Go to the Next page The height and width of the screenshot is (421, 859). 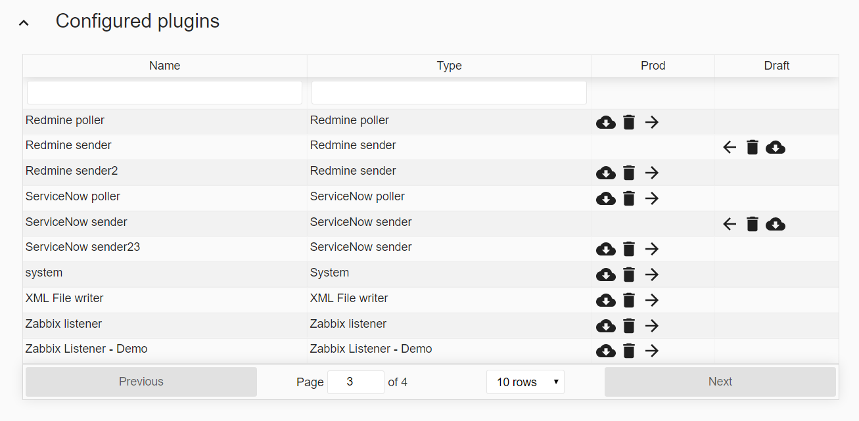(x=720, y=382)
